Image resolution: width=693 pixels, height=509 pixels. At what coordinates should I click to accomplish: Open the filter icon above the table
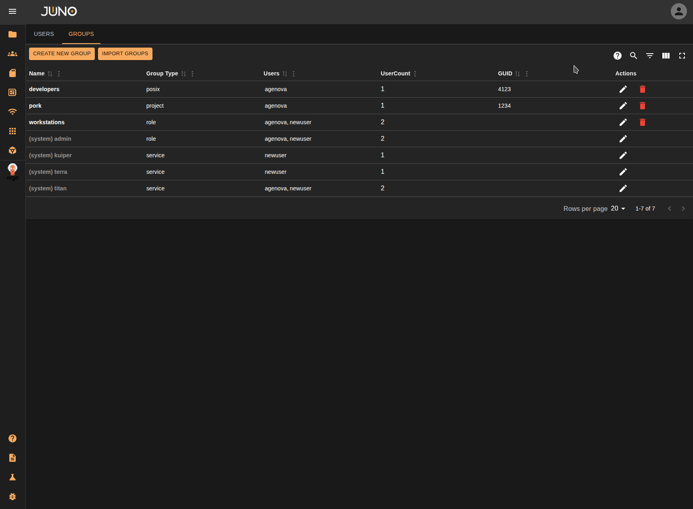tap(649, 56)
